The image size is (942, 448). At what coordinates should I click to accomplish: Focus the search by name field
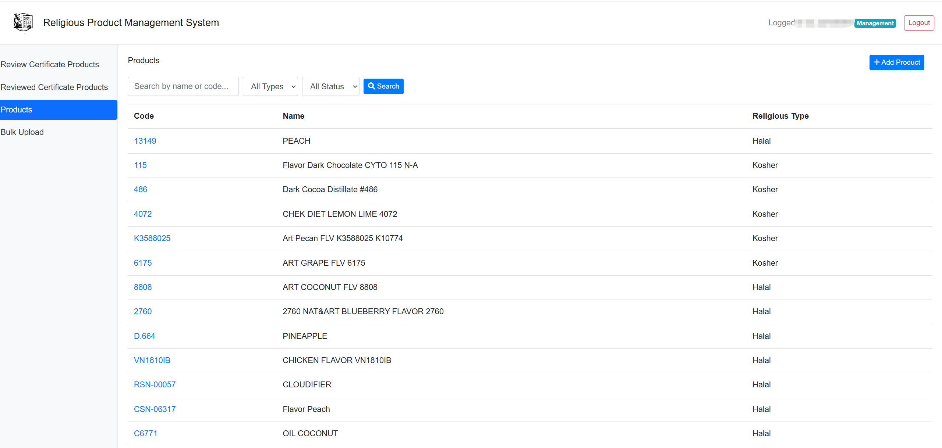tap(183, 86)
